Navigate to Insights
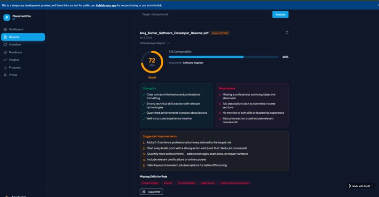The height and width of the screenshot is (197, 379). 23,60
